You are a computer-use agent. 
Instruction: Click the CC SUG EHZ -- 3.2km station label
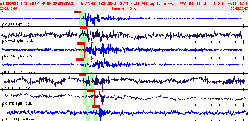click(19, 72)
